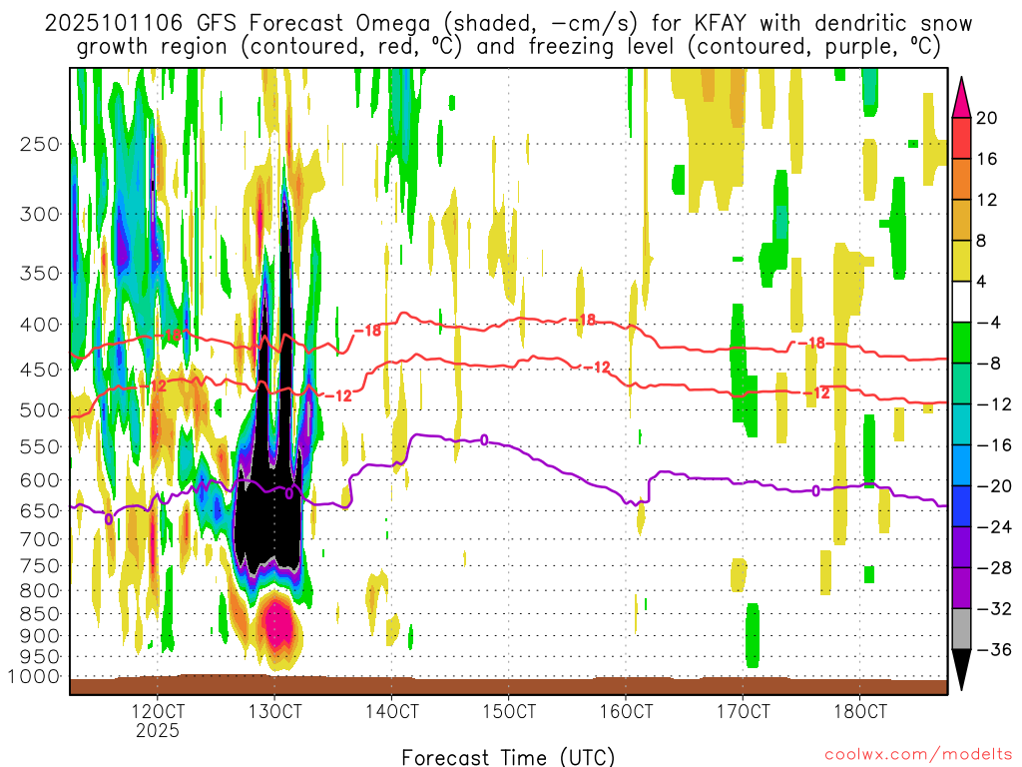The image size is (1022, 767).
Task: Click the pink arrow atop the colorbar
Action: pyautogui.click(x=961, y=100)
